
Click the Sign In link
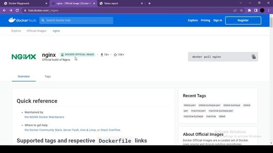[x=218, y=20]
